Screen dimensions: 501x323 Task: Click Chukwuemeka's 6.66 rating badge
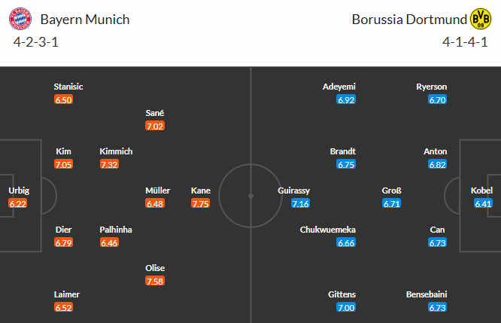(346, 242)
